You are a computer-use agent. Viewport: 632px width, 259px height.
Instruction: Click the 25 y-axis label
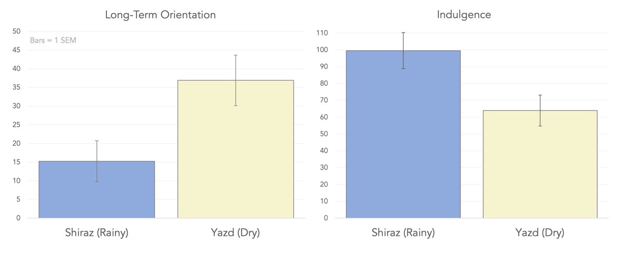click(16, 125)
